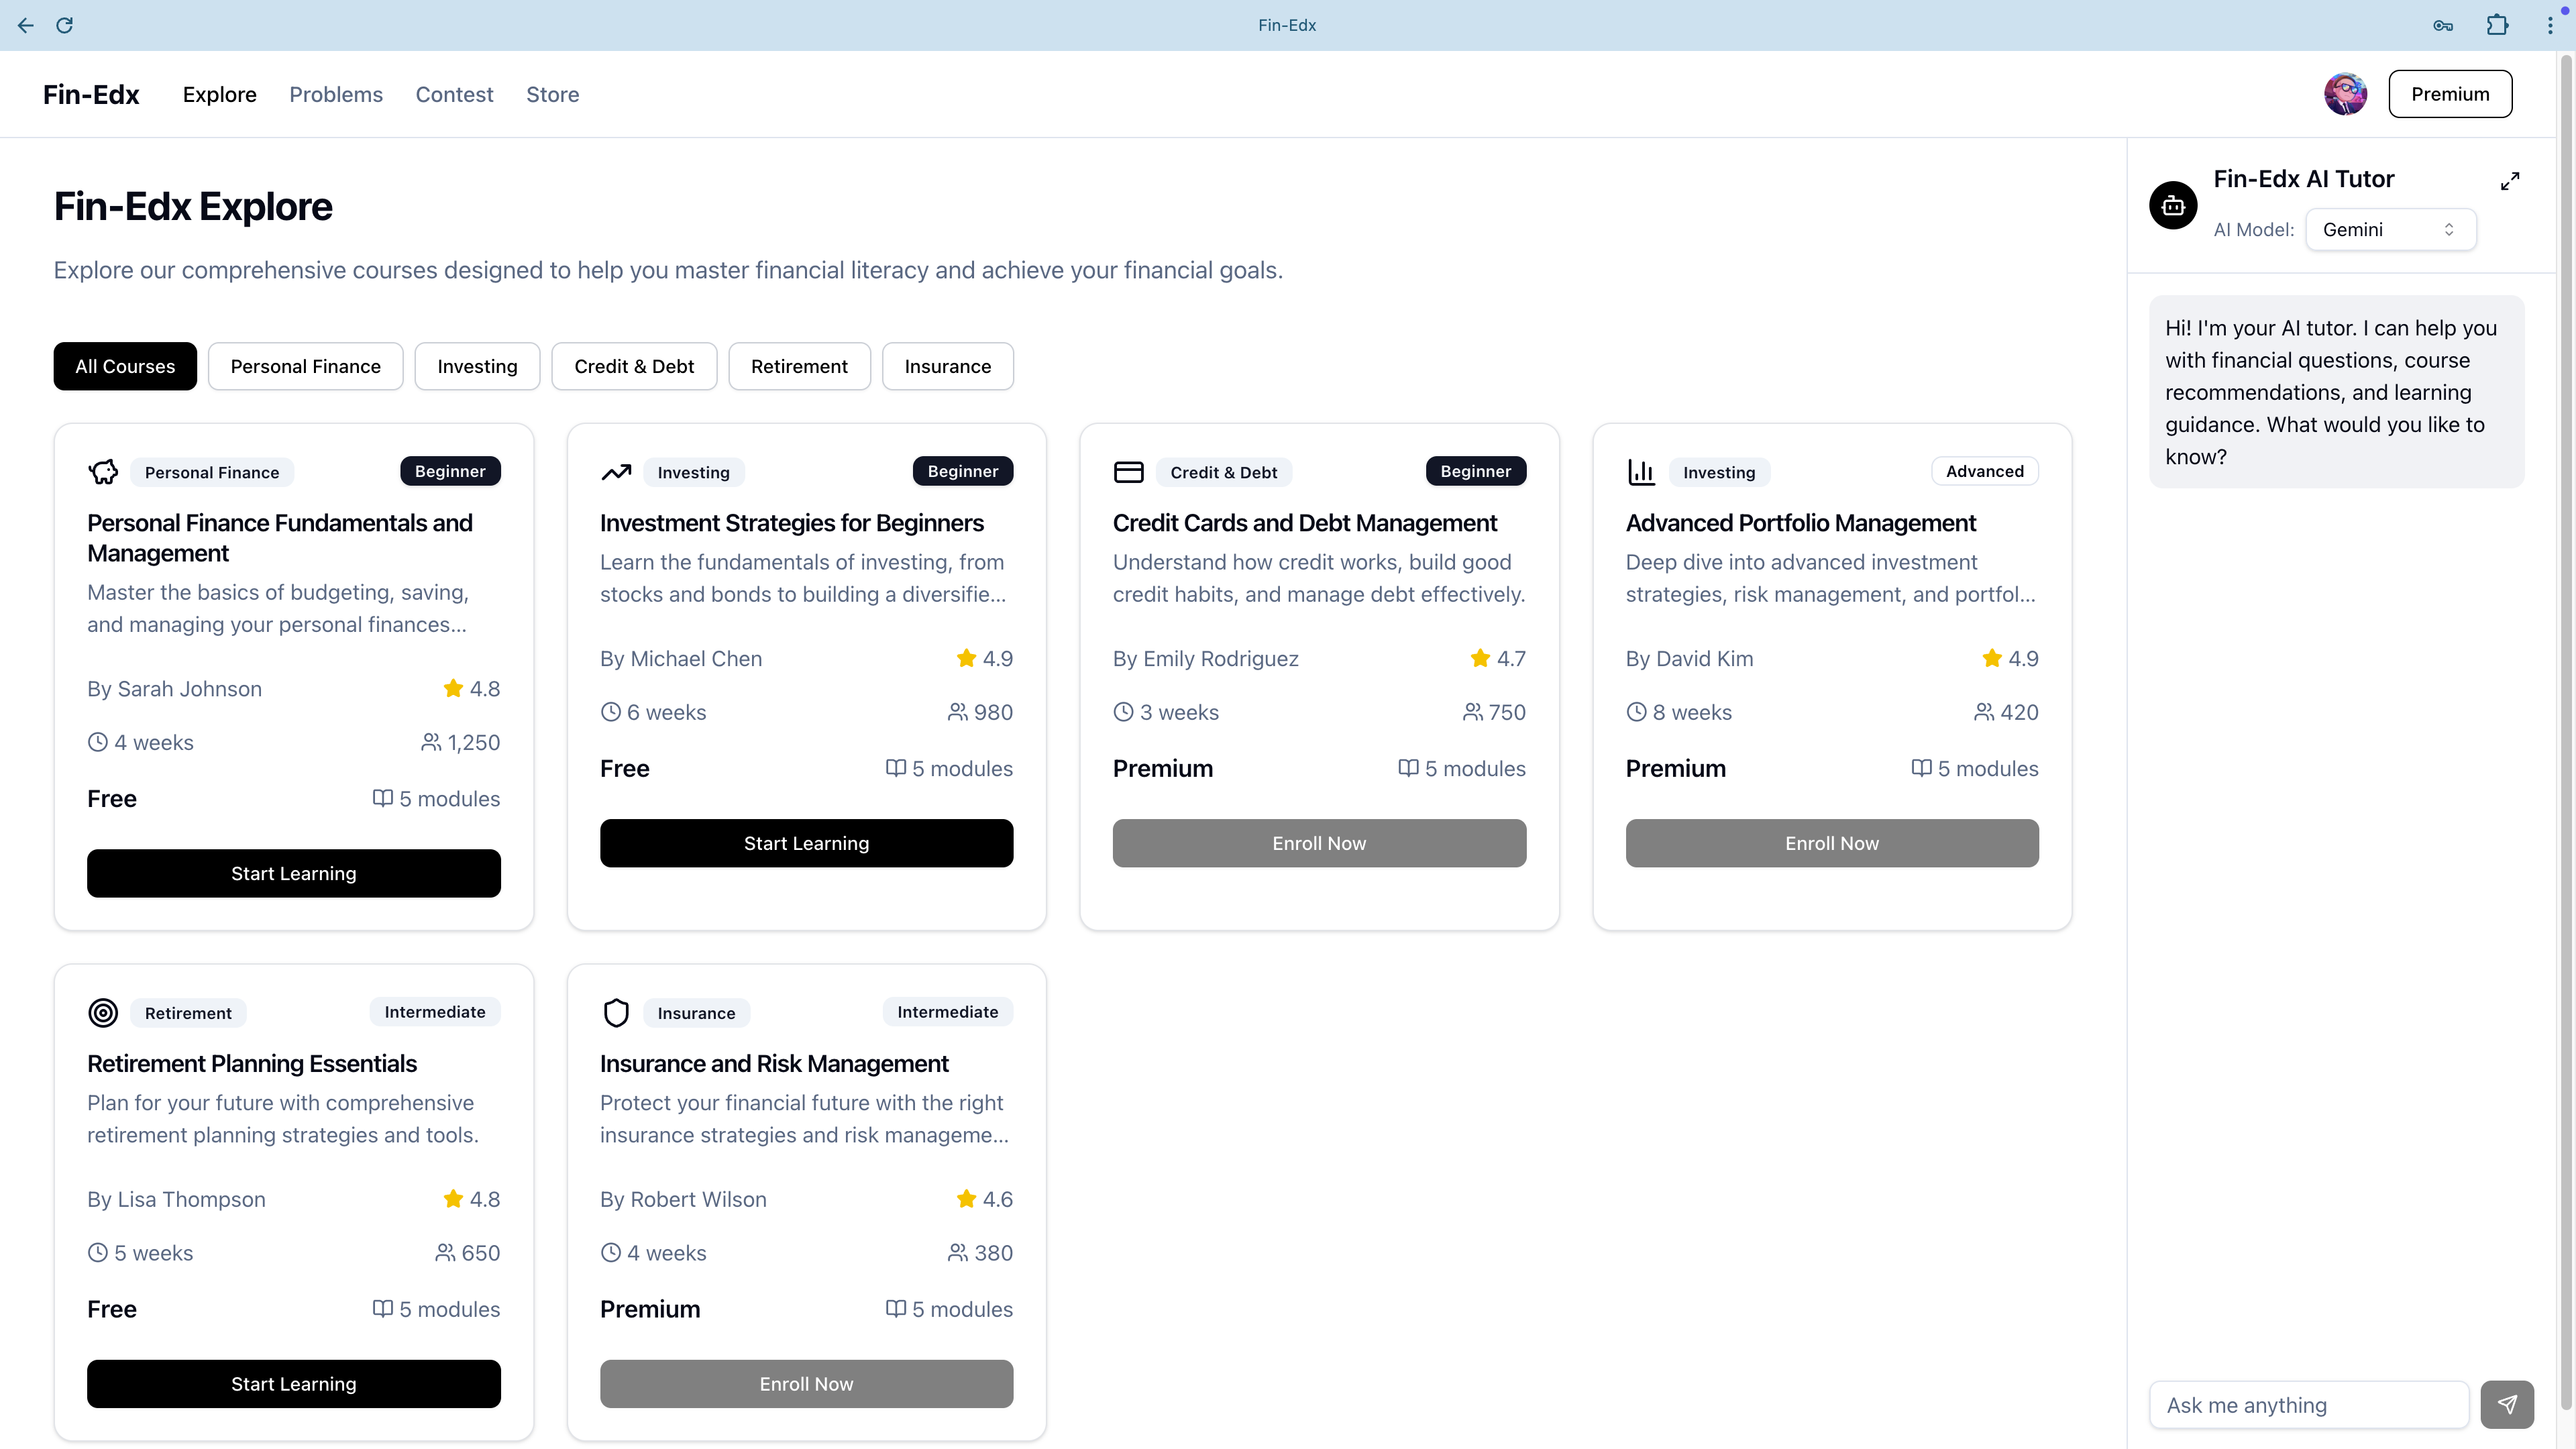Filter courses by Credit & Debt
Image resolution: width=2576 pixels, height=1449 pixels.
(634, 366)
